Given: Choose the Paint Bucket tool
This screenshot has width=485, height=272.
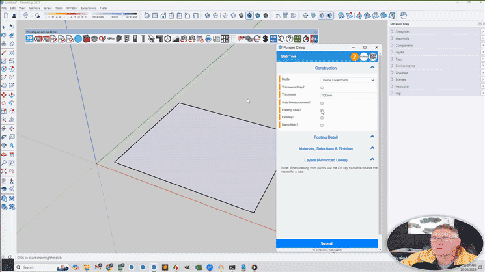Looking at the screenshot, I should pyautogui.click(x=4, y=36).
